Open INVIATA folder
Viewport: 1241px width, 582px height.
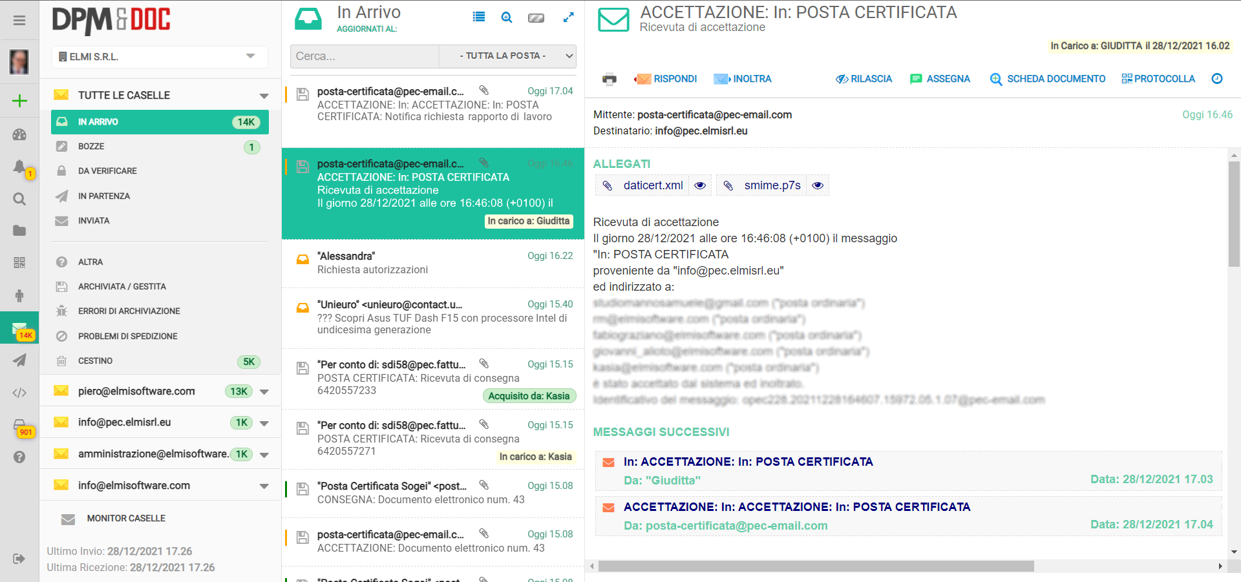(160, 221)
